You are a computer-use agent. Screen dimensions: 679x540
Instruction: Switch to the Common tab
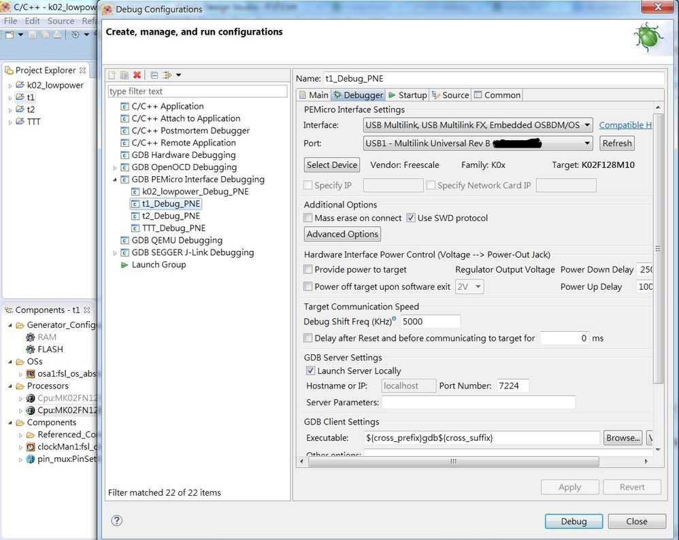pyautogui.click(x=497, y=95)
